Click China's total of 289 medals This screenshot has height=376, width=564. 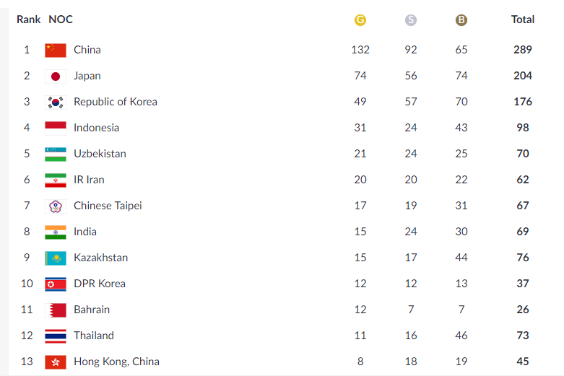coord(523,50)
